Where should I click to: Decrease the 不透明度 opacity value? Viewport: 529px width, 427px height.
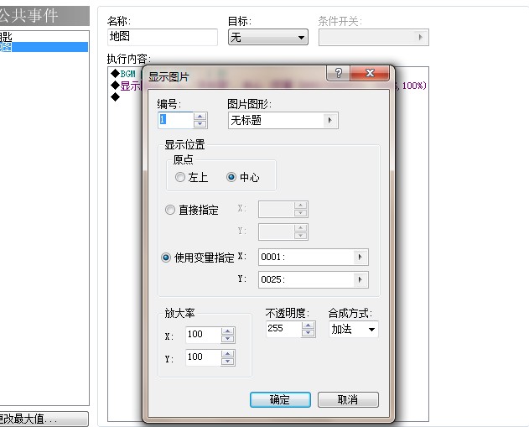(x=308, y=333)
